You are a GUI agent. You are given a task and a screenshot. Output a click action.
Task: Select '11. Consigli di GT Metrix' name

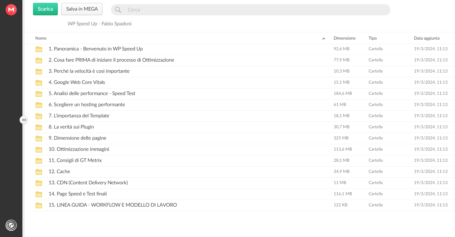click(75, 160)
